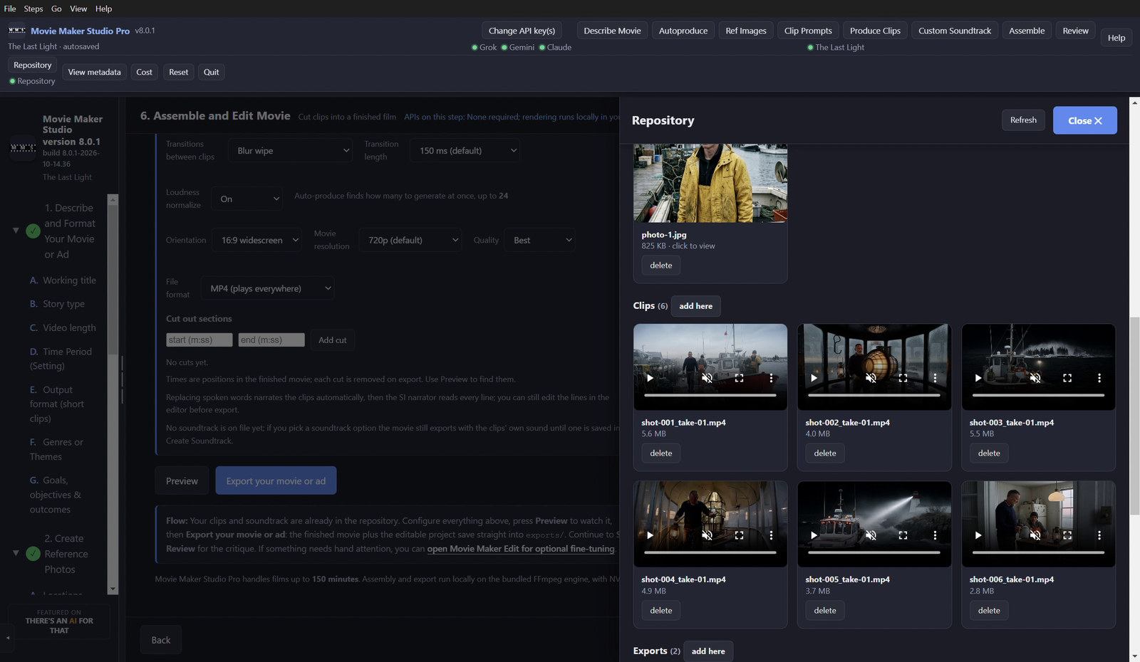The height and width of the screenshot is (662, 1140).
Task: Open the Preview of the movie
Action: pos(182,481)
